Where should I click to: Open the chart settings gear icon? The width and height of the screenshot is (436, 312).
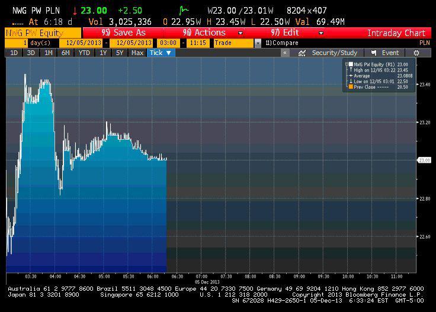[x=416, y=53]
